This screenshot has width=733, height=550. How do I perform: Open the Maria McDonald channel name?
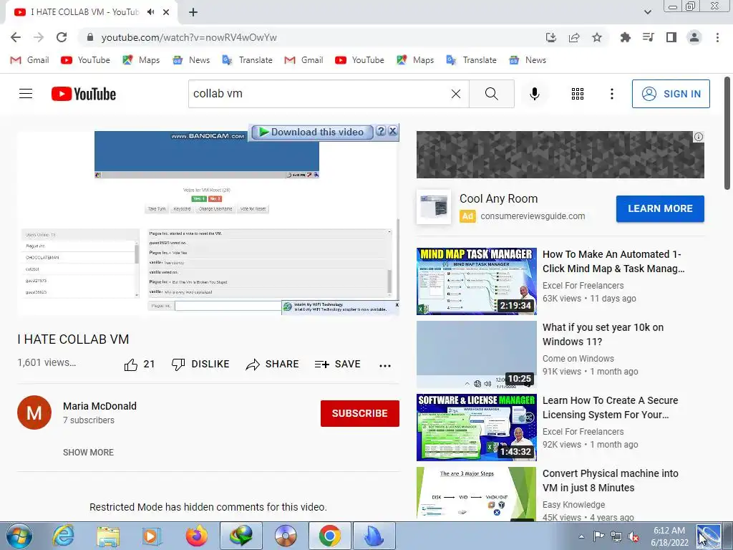99,406
